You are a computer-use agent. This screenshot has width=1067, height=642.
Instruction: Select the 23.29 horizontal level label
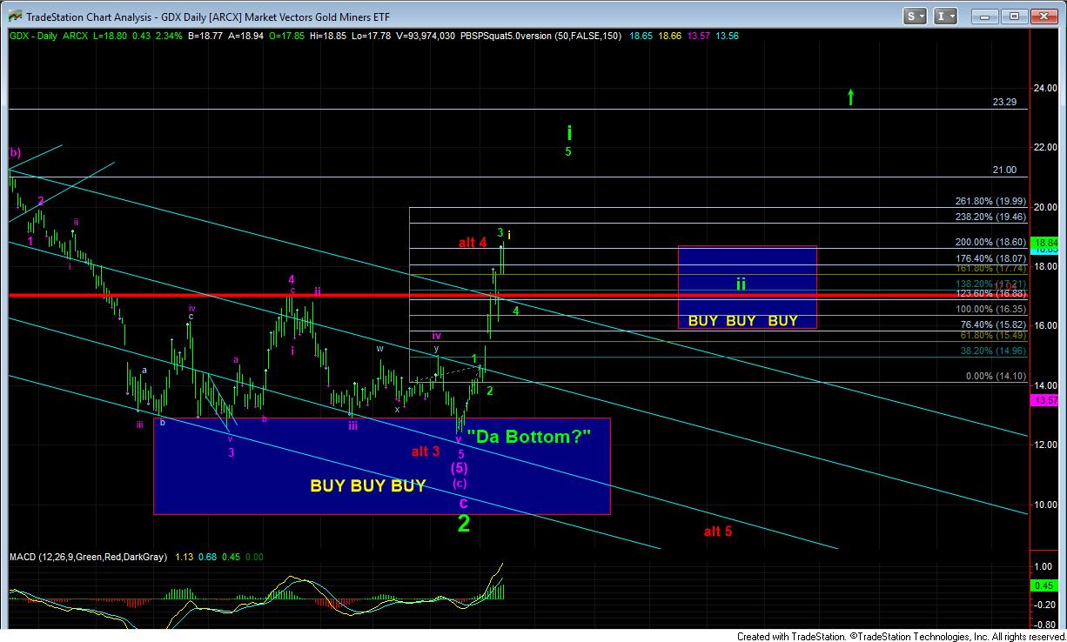click(x=1004, y=102)
